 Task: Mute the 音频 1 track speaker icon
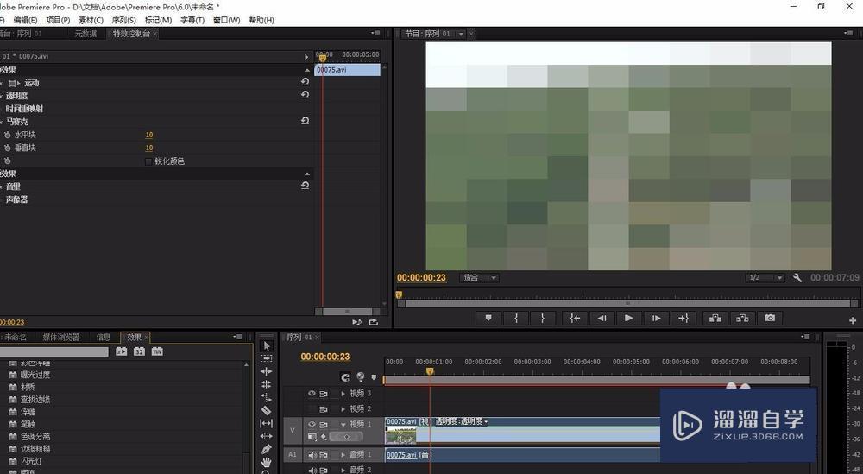[312, 455]
